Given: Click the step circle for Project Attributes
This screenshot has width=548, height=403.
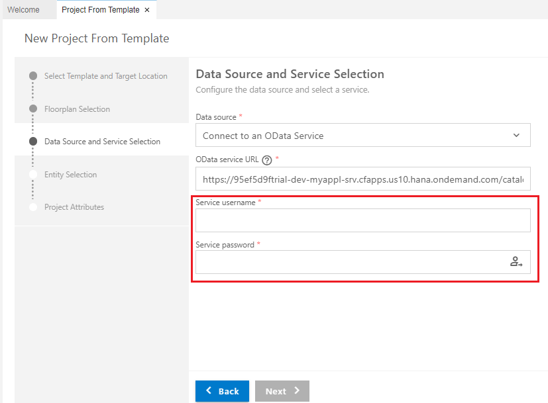Looking at the screenshot, I should point(32,206).
